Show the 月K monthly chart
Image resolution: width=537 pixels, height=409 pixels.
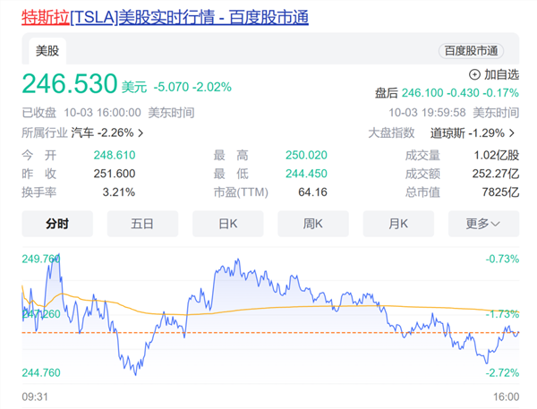tap(397, 224)
